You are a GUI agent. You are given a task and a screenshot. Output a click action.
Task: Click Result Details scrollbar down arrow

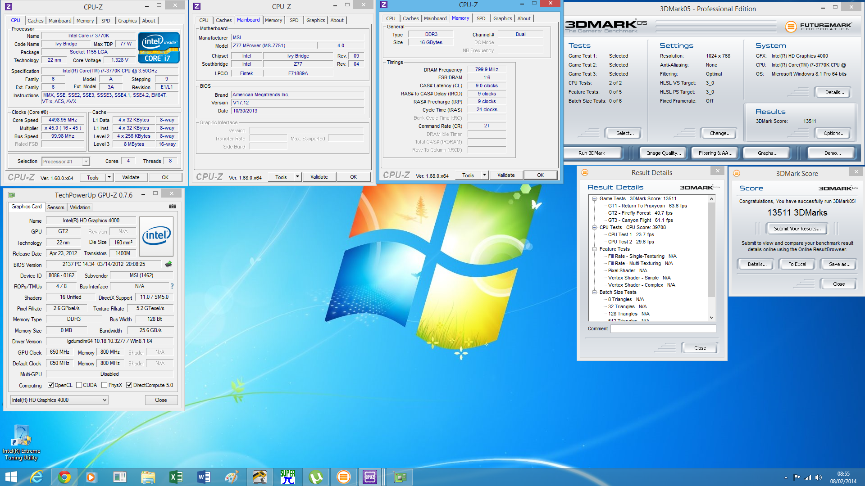(712, 318)
